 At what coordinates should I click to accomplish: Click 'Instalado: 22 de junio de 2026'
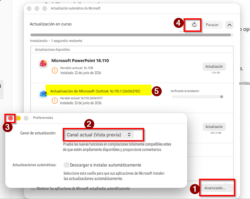tap(81, 73)
